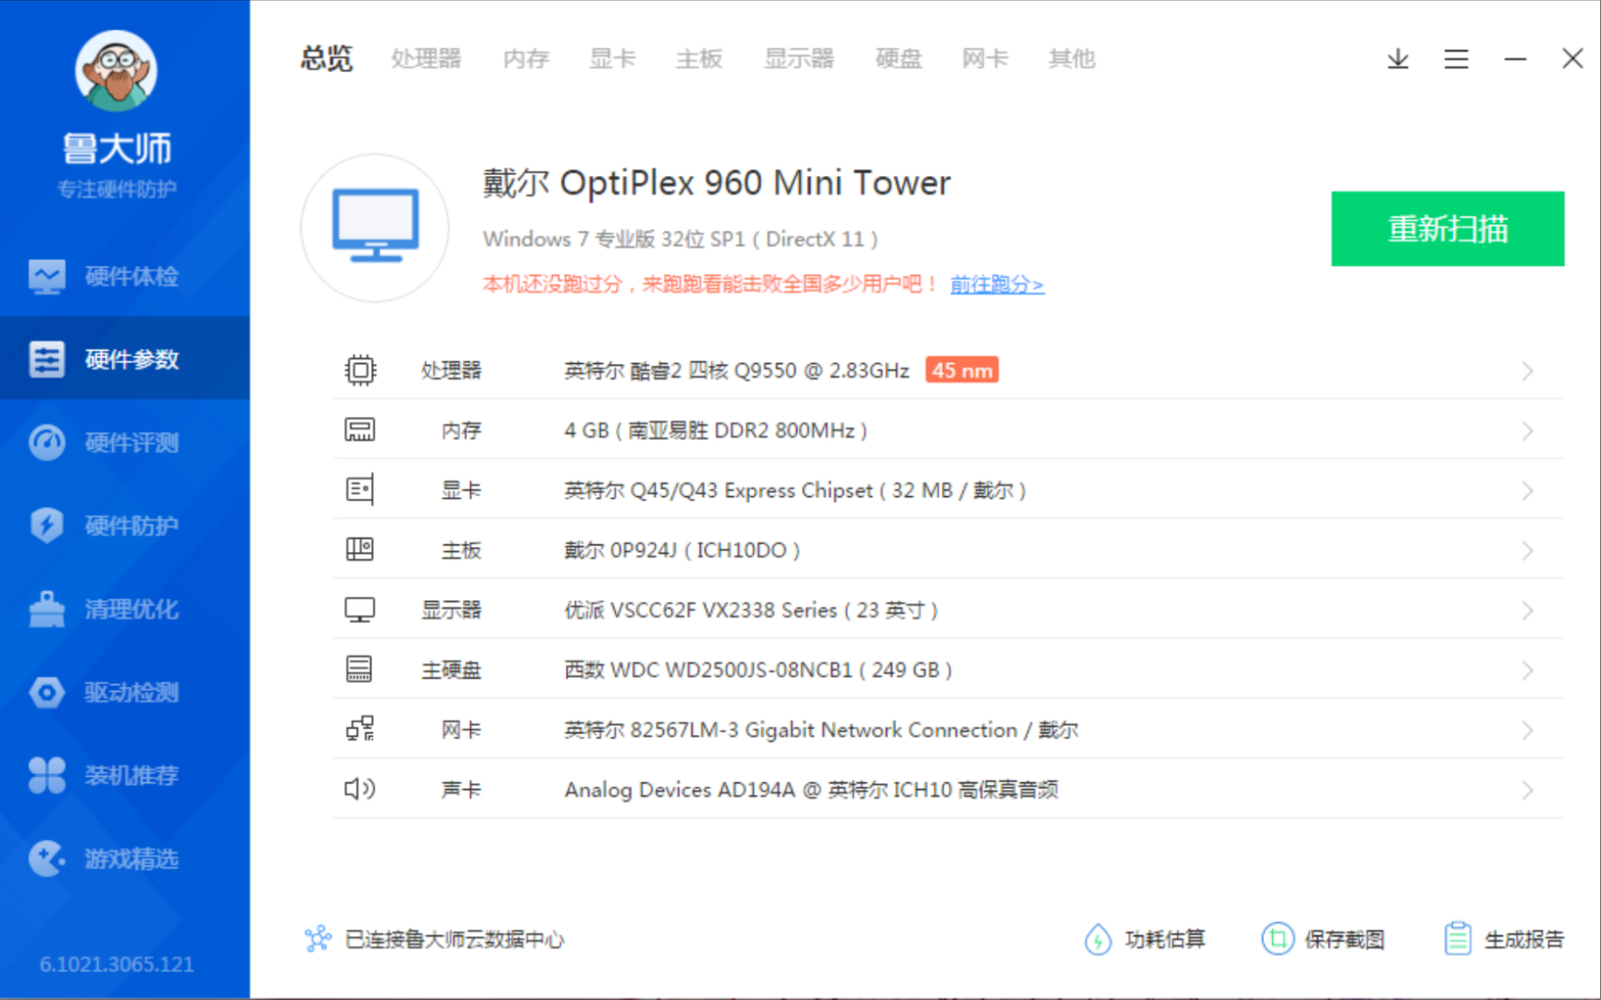The width and height of the screenshot is (1601, 1000).
Task: Click the title 戴尔 OptiPlex 960 Mini Tower
Action: (x=716, y=182)
